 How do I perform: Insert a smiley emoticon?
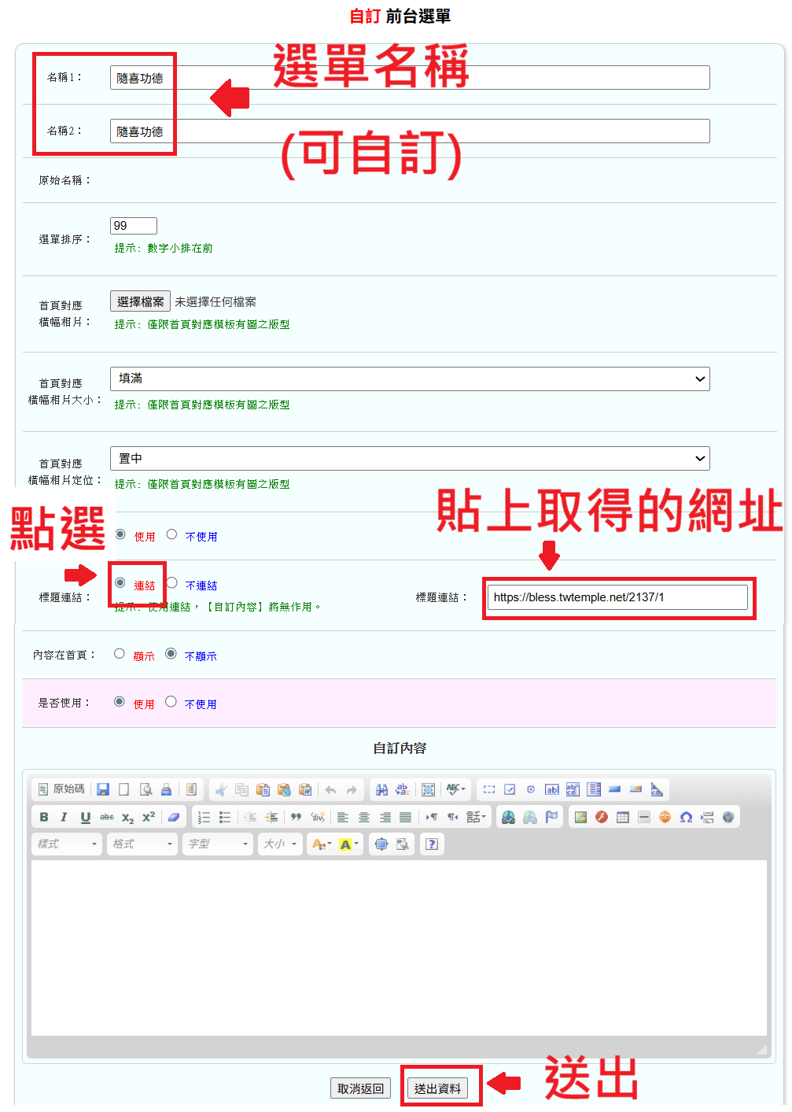click(665, 818)
